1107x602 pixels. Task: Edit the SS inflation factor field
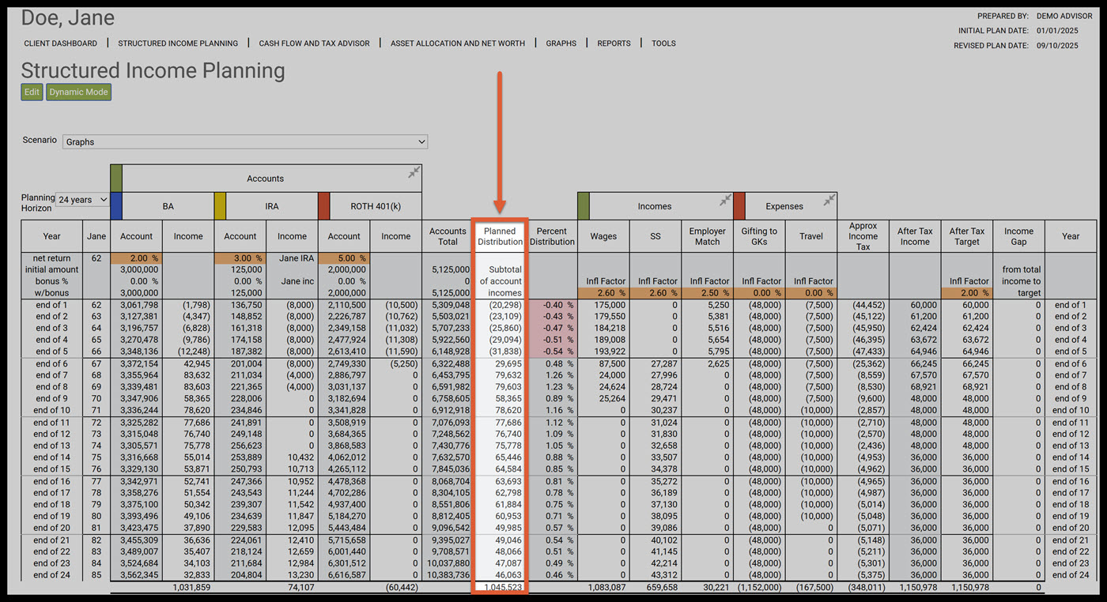[655, 293]
